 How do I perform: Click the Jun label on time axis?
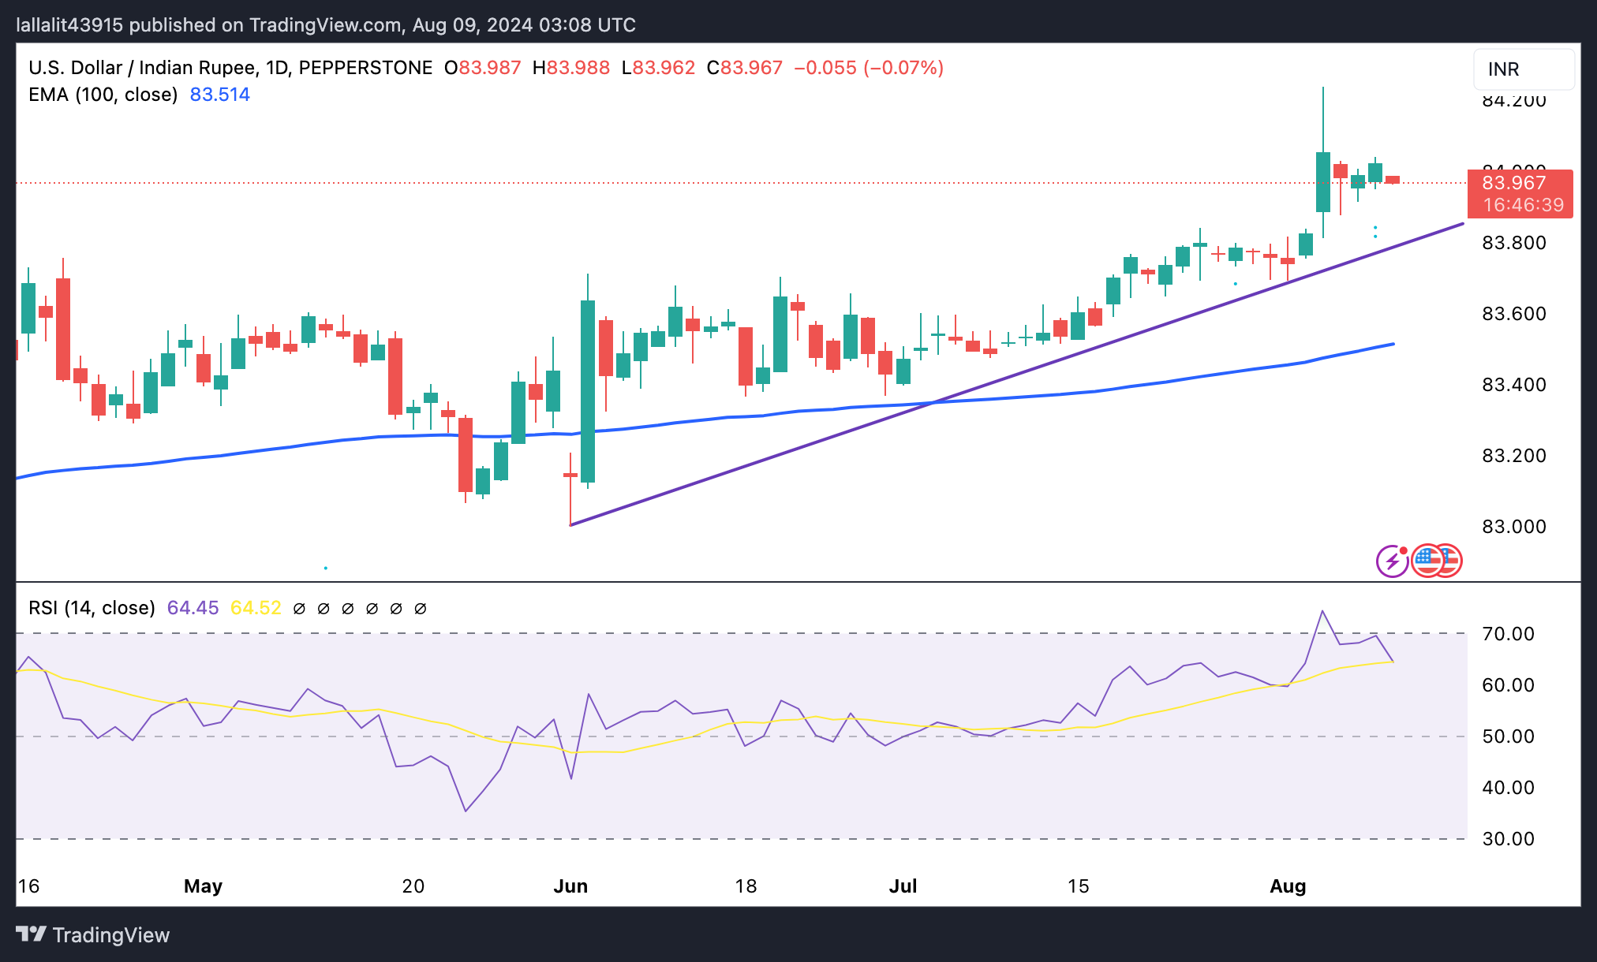570,886
